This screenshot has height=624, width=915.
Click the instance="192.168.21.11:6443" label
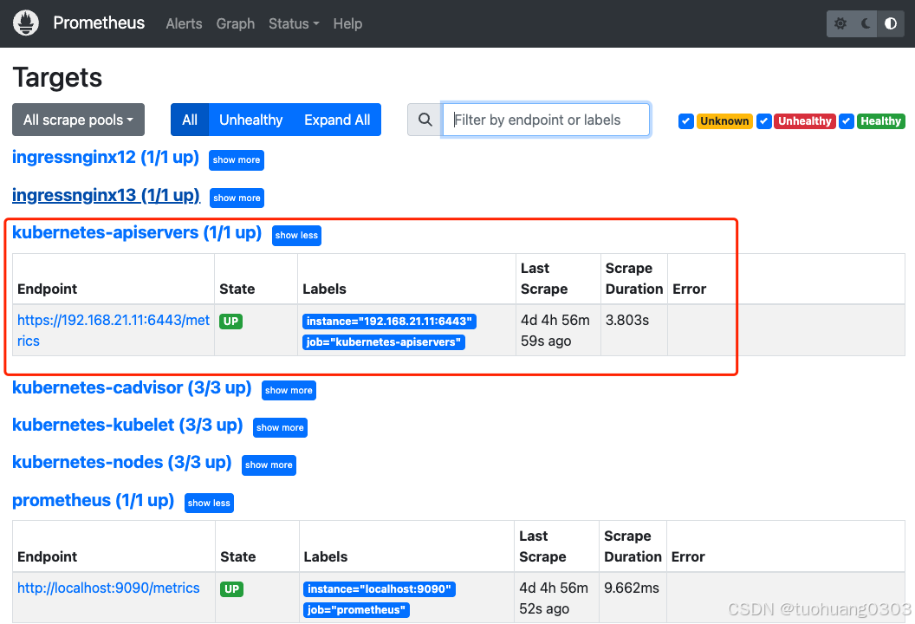point(389,321)
